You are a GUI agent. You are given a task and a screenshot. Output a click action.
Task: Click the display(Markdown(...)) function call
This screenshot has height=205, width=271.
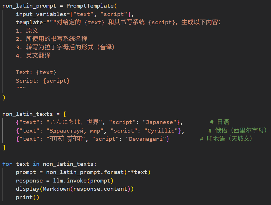pyautogui.click(x=75, y=189)
